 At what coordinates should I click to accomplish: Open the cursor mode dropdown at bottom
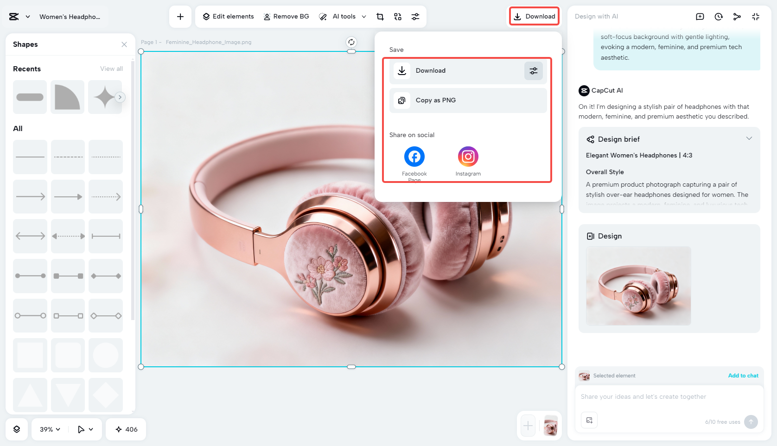pos(85,429)
